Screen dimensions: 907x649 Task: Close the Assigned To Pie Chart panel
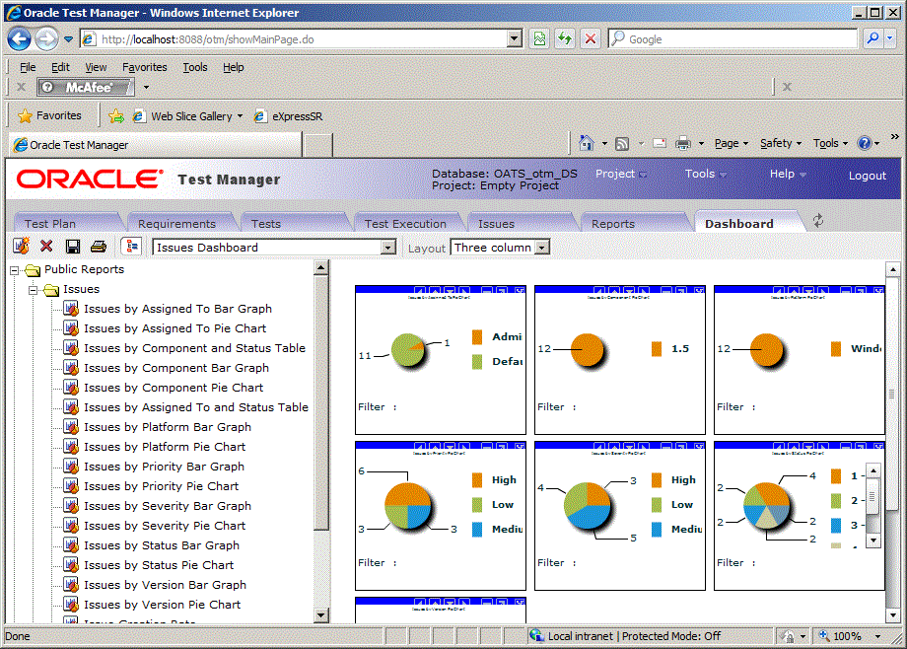(521, 290)
